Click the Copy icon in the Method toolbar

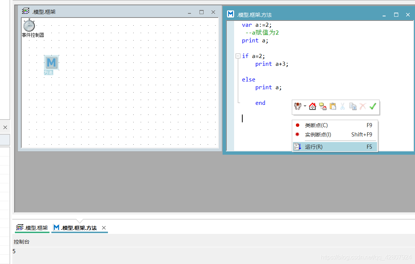click(352, 106)
